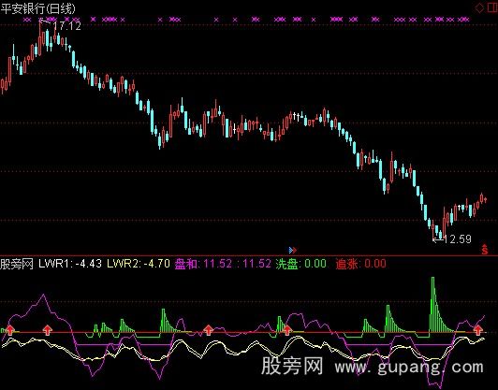Click the red up-arrow under the 洗盘 label

point(287,330)
